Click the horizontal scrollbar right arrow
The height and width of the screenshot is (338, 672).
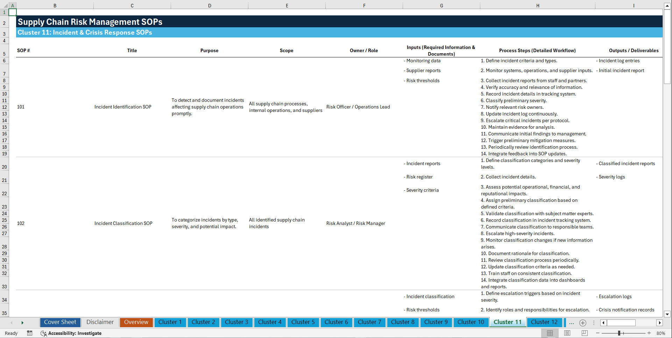(660, 323)
